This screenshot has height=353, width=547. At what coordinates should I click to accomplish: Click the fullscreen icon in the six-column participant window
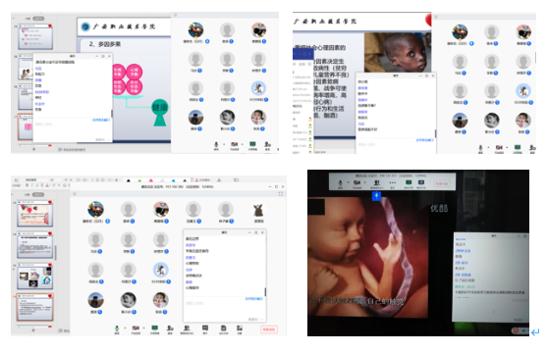(281, 194)
